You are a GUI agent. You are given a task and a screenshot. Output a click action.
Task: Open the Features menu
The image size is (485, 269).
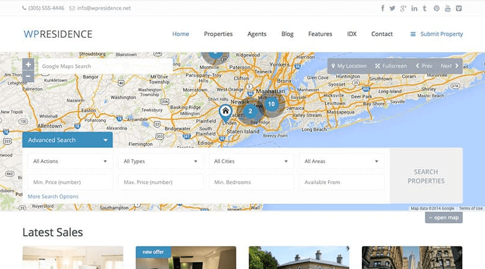pyautogui.click(x=320, y=34)
